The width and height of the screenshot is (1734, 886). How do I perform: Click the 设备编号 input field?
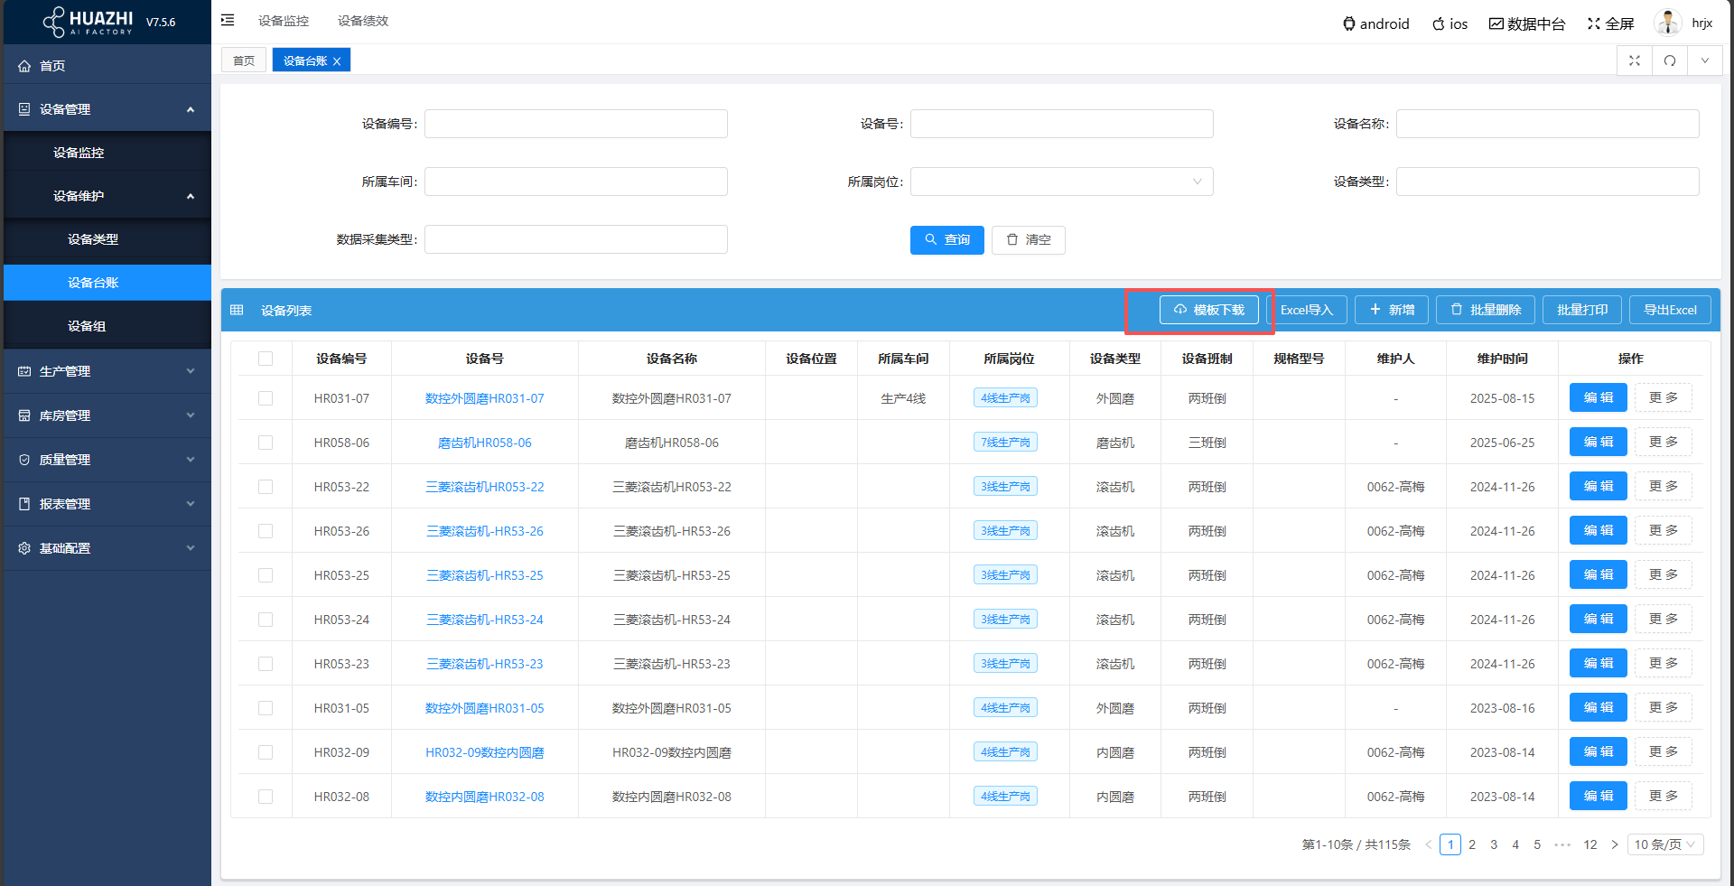[575, 124]
